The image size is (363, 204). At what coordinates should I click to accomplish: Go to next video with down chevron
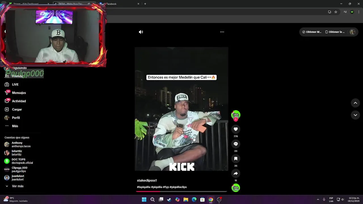355,115
